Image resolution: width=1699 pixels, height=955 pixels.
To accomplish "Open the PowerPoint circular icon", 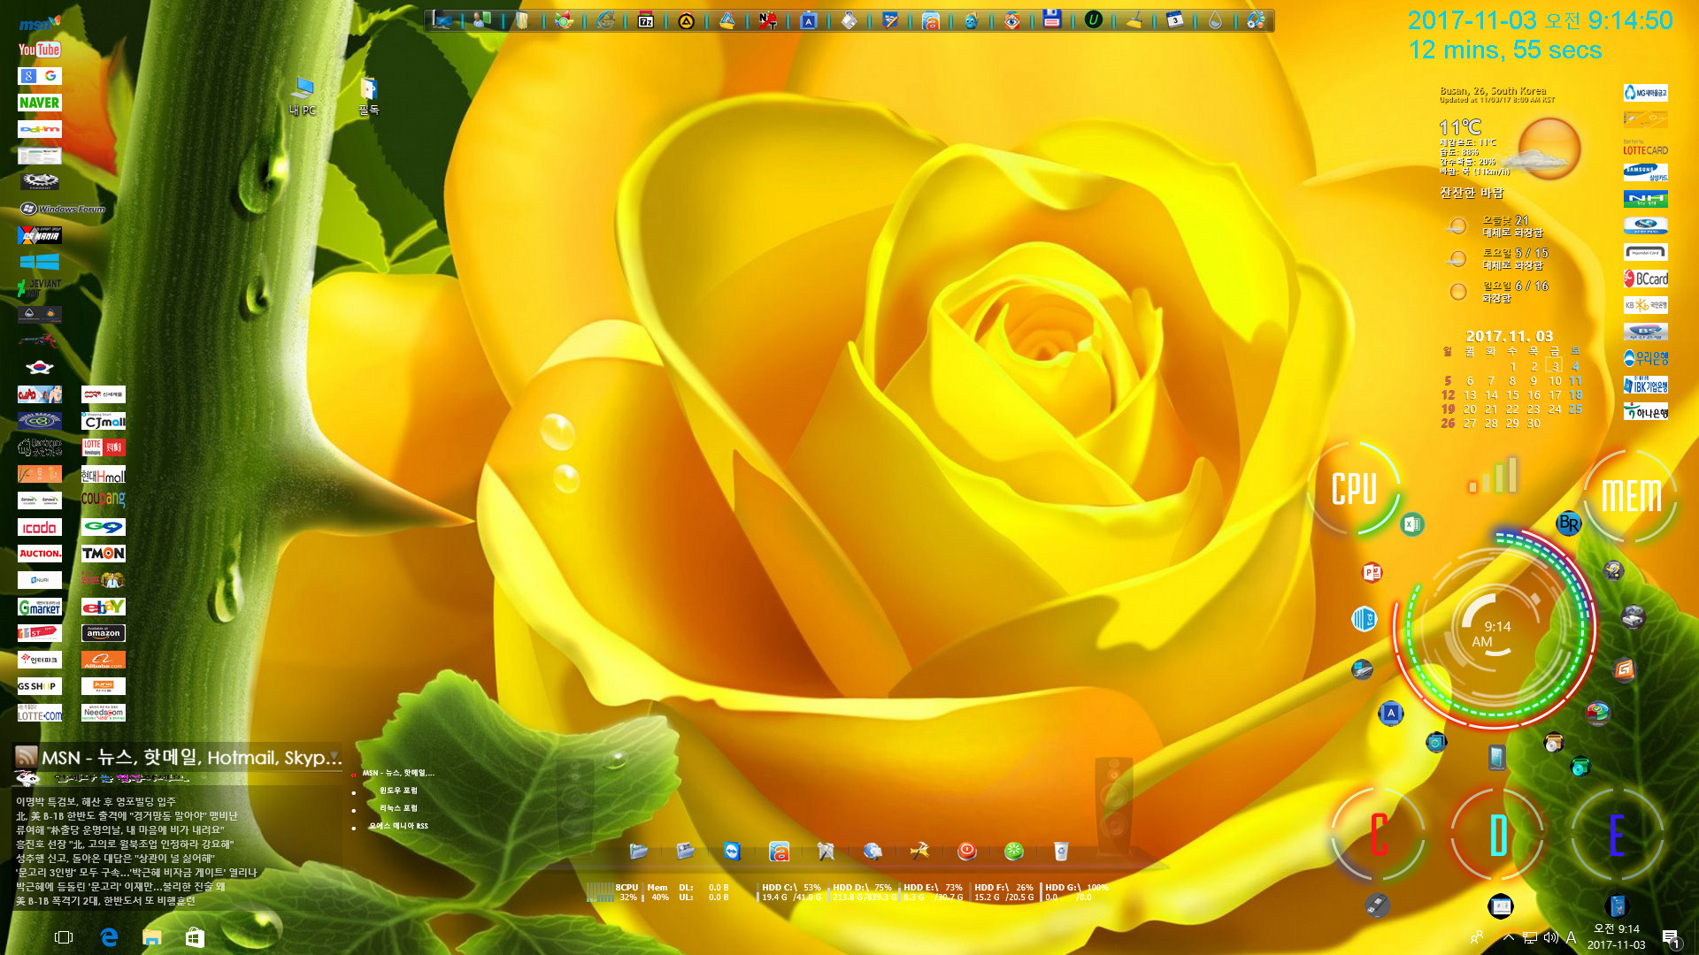I will pos(1372,573).
